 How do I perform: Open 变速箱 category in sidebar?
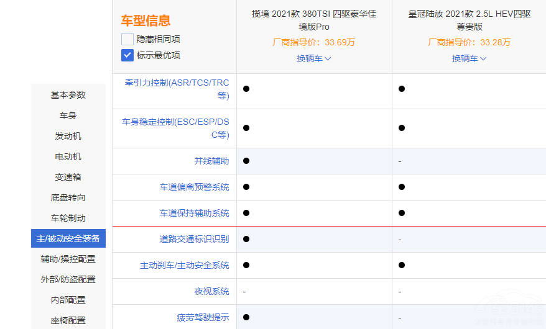[x=68, y=177]
